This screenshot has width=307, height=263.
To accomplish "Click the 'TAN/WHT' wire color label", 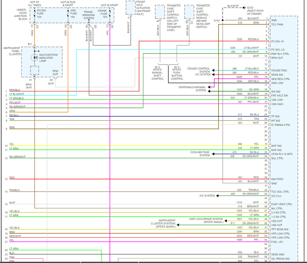I will (253, 257).
